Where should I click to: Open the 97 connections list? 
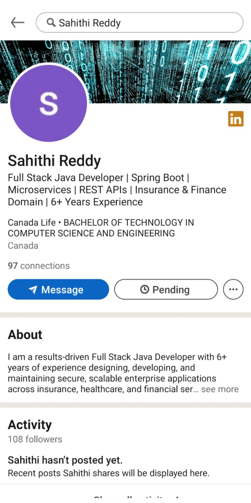tap(38, 266)
